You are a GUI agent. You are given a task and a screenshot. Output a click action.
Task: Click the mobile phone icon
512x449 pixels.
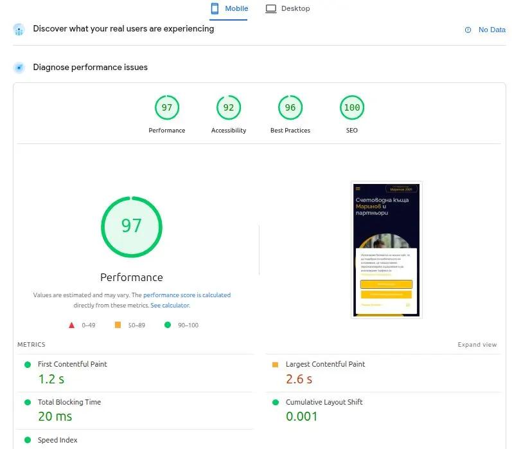click(215, 8)
